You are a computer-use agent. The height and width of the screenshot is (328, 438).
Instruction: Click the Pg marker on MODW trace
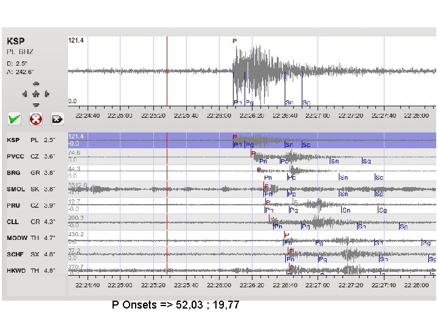pyautogui.click(x=319, y=242)
